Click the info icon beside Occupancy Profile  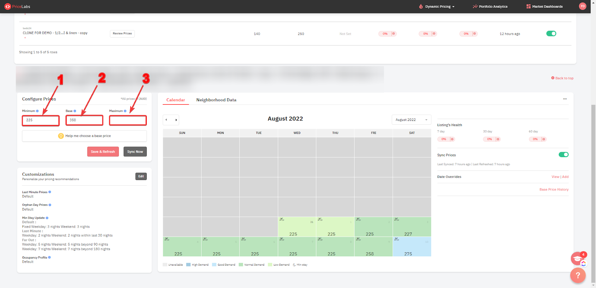(50, 257)
